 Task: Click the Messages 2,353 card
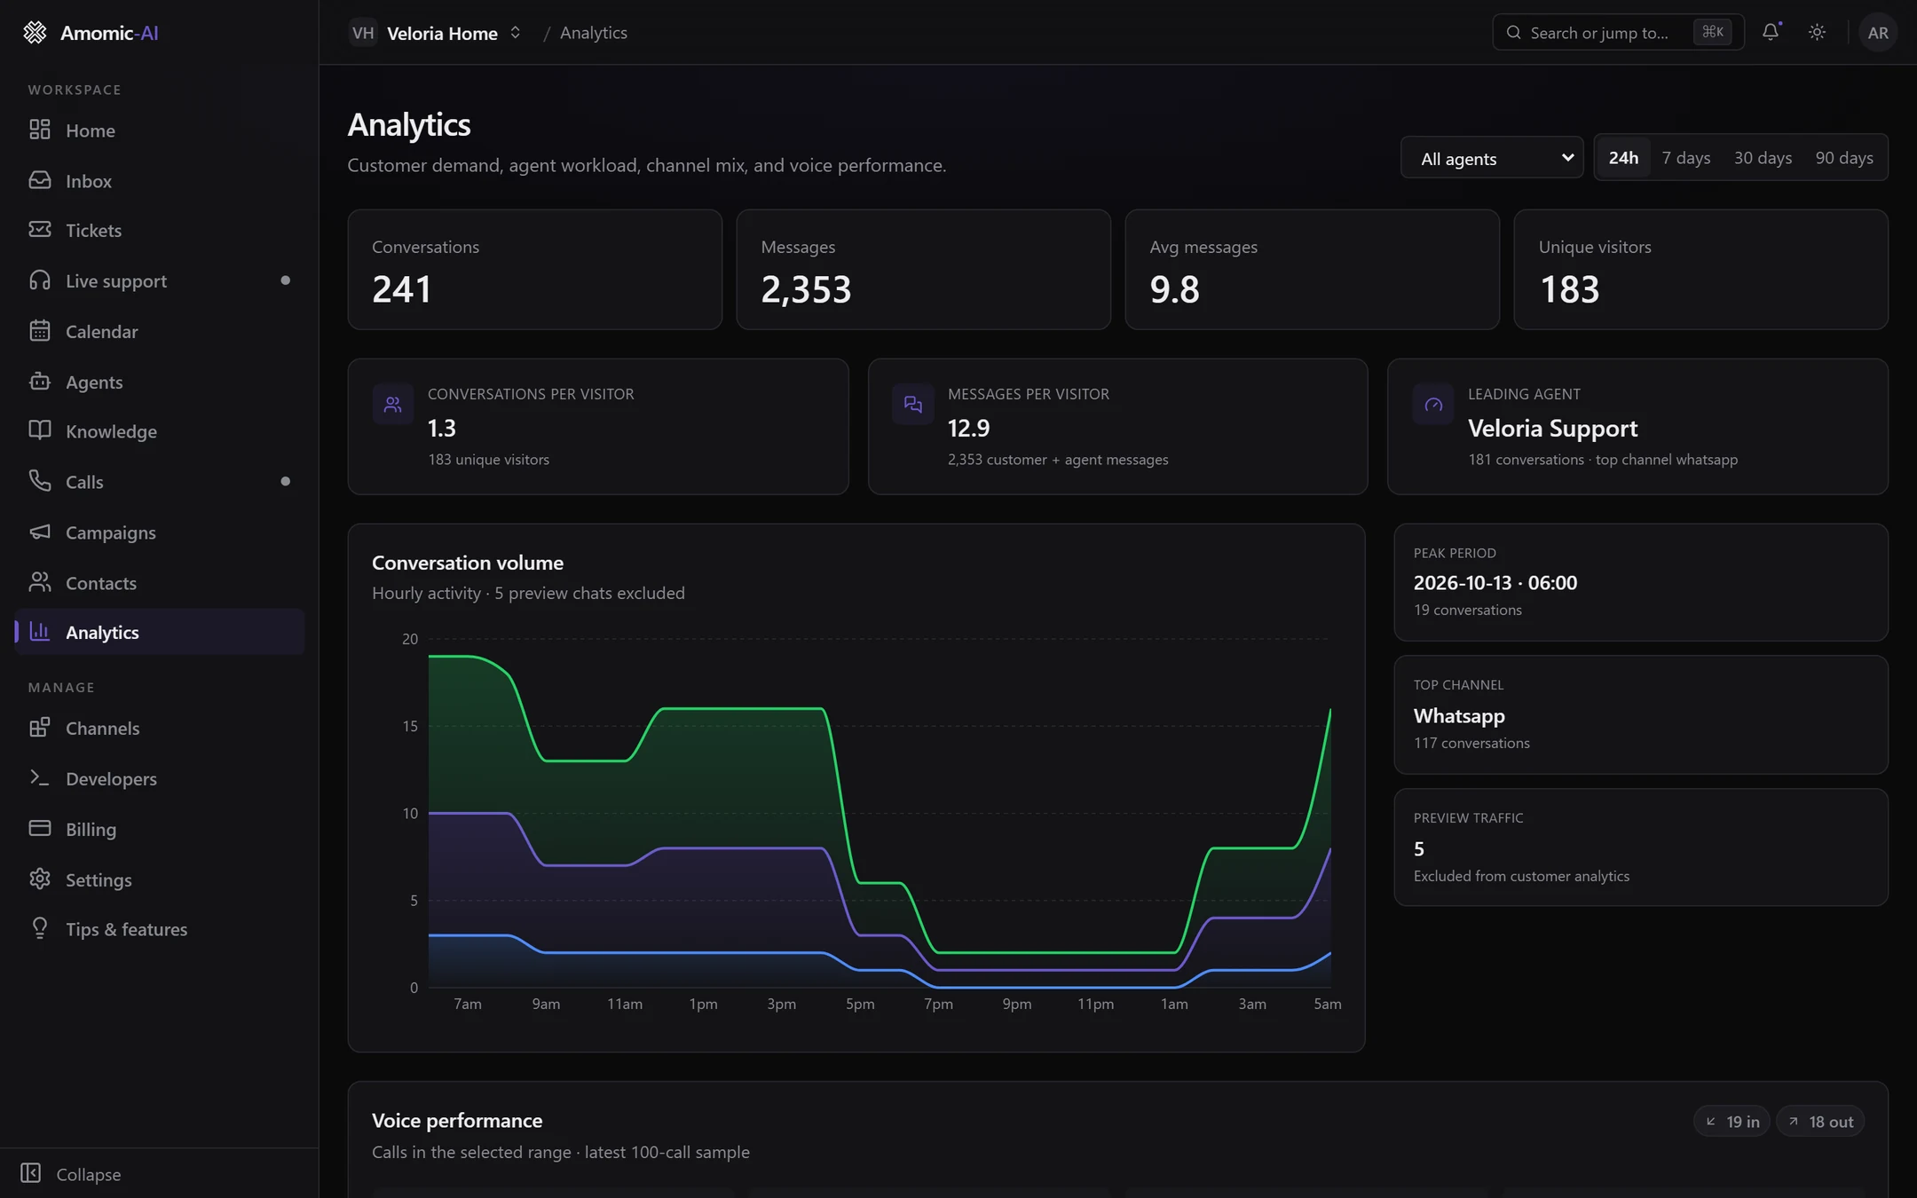click(x=923, y=270)
